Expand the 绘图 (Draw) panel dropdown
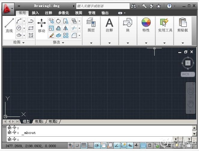Image resolution: width=199 pixels, height=151 pixels. tap(19, 43)
